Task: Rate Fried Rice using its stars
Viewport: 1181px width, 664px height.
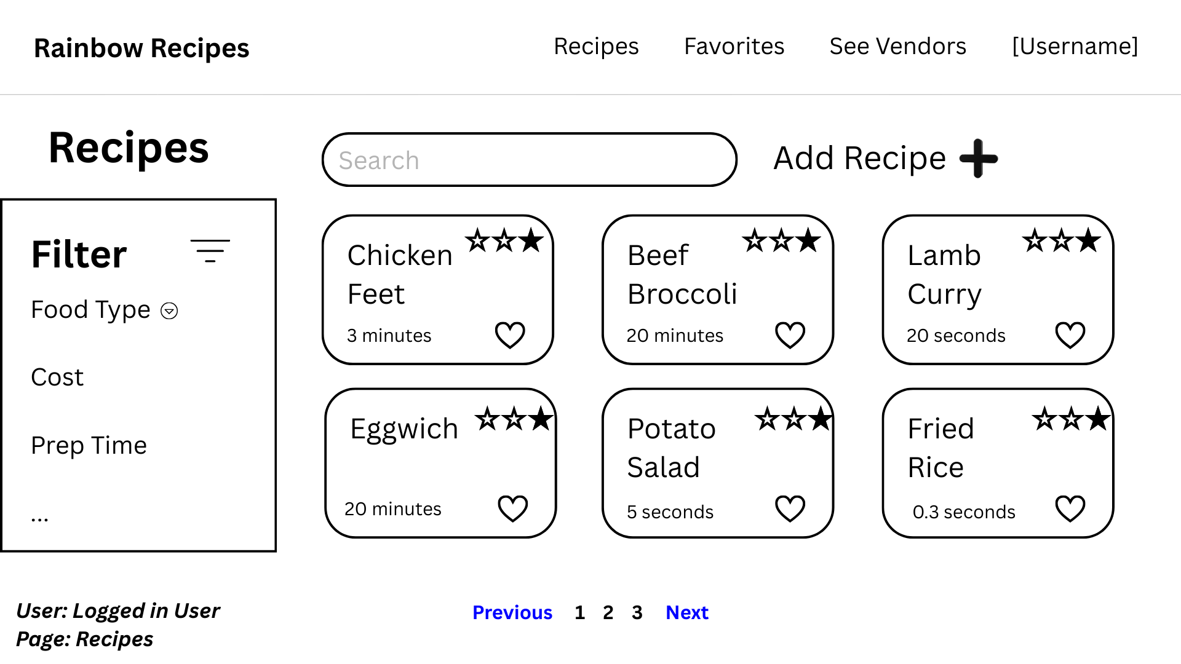Action: pos(1071,420)
